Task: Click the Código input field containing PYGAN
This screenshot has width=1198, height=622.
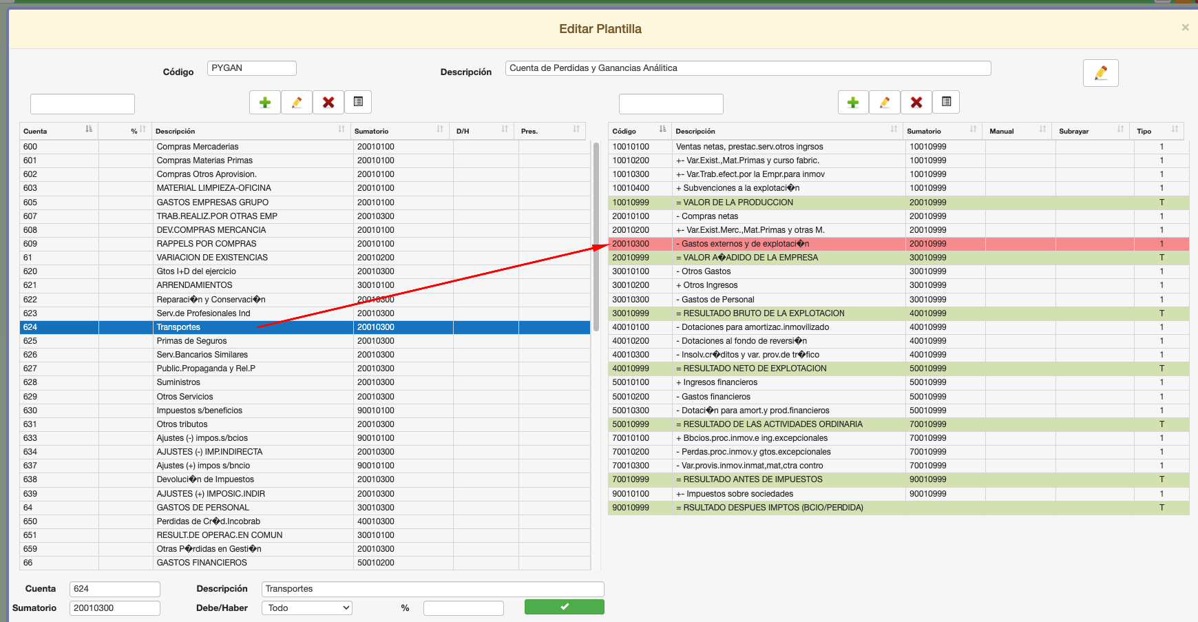Action: coord(251,68)
